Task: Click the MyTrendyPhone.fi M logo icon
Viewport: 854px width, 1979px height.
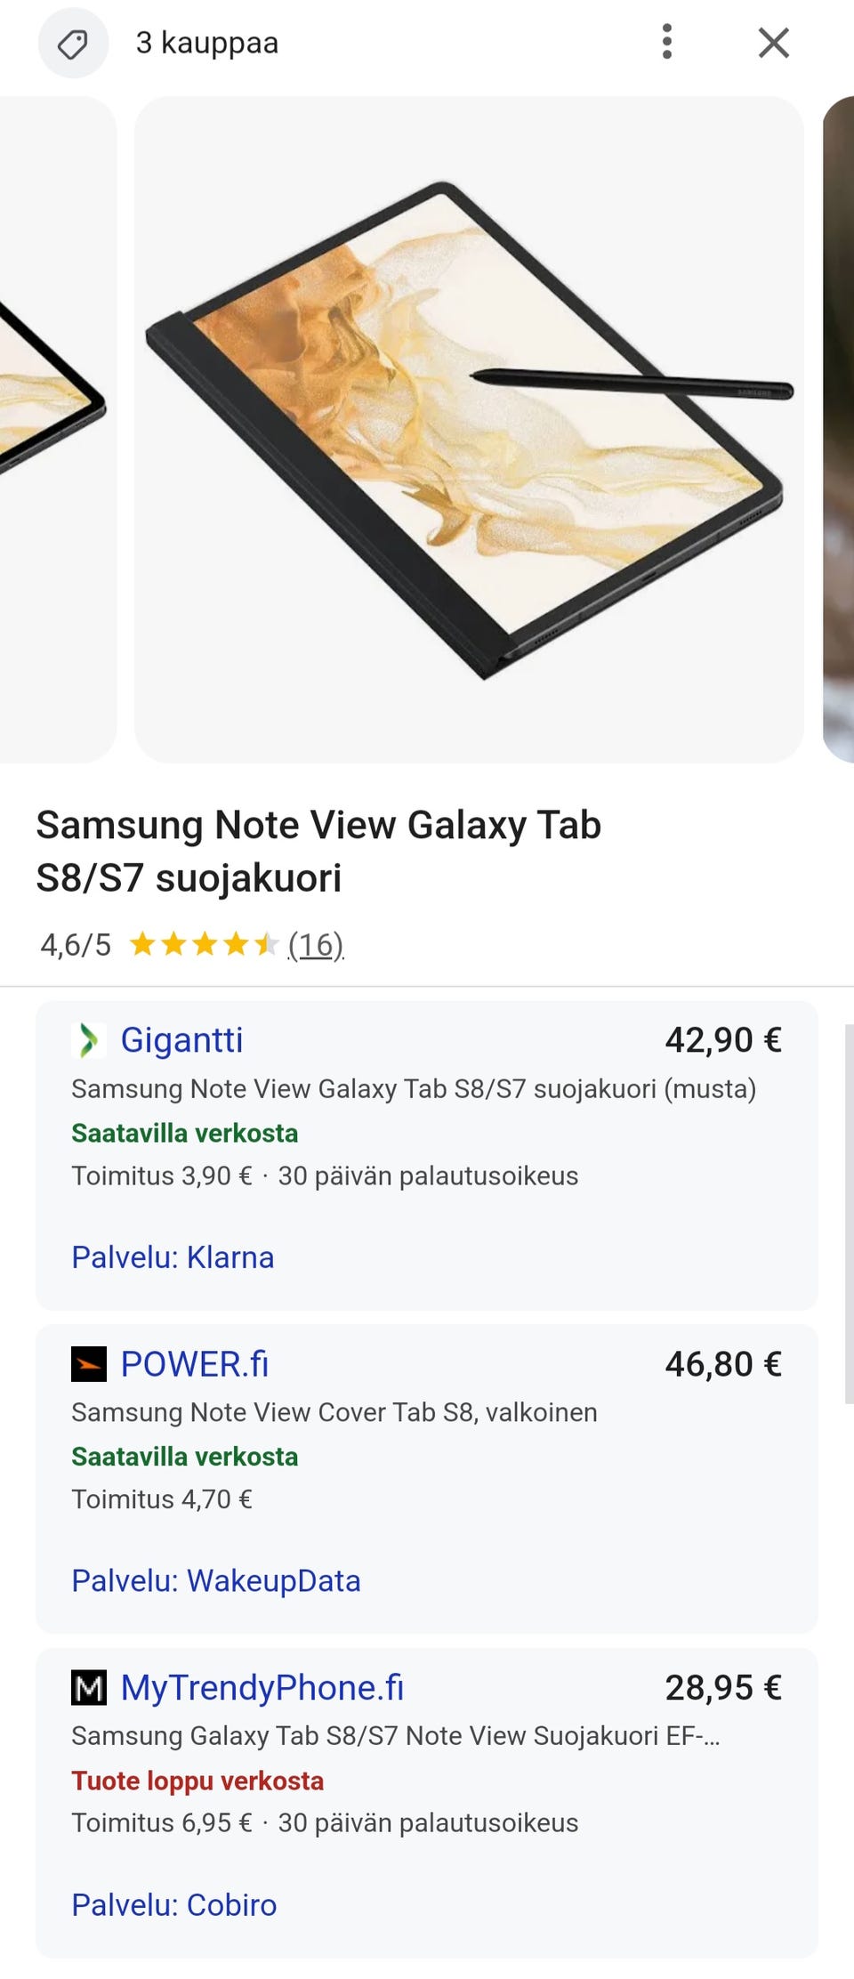Action: point(89,1688)
